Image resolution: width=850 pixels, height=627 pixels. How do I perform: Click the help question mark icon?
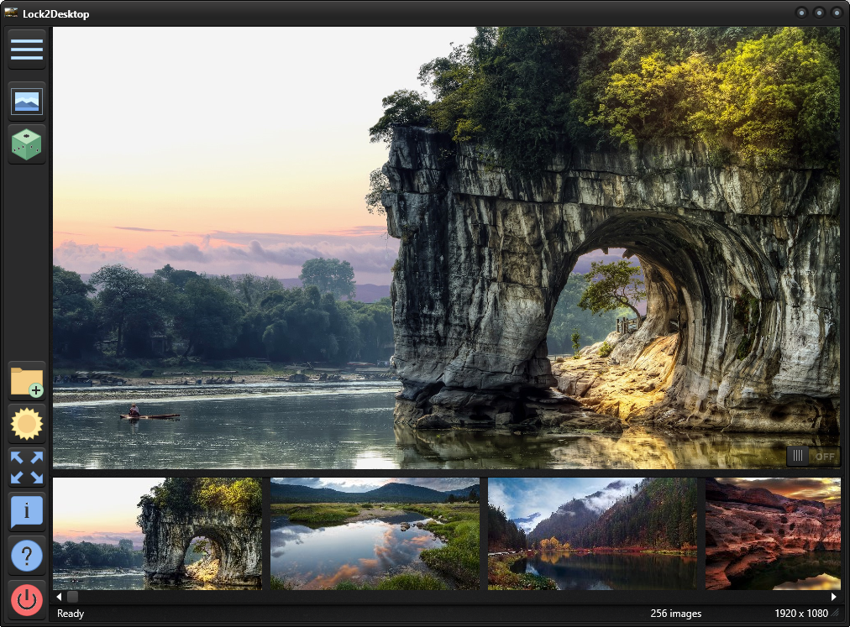pos(26,556)
